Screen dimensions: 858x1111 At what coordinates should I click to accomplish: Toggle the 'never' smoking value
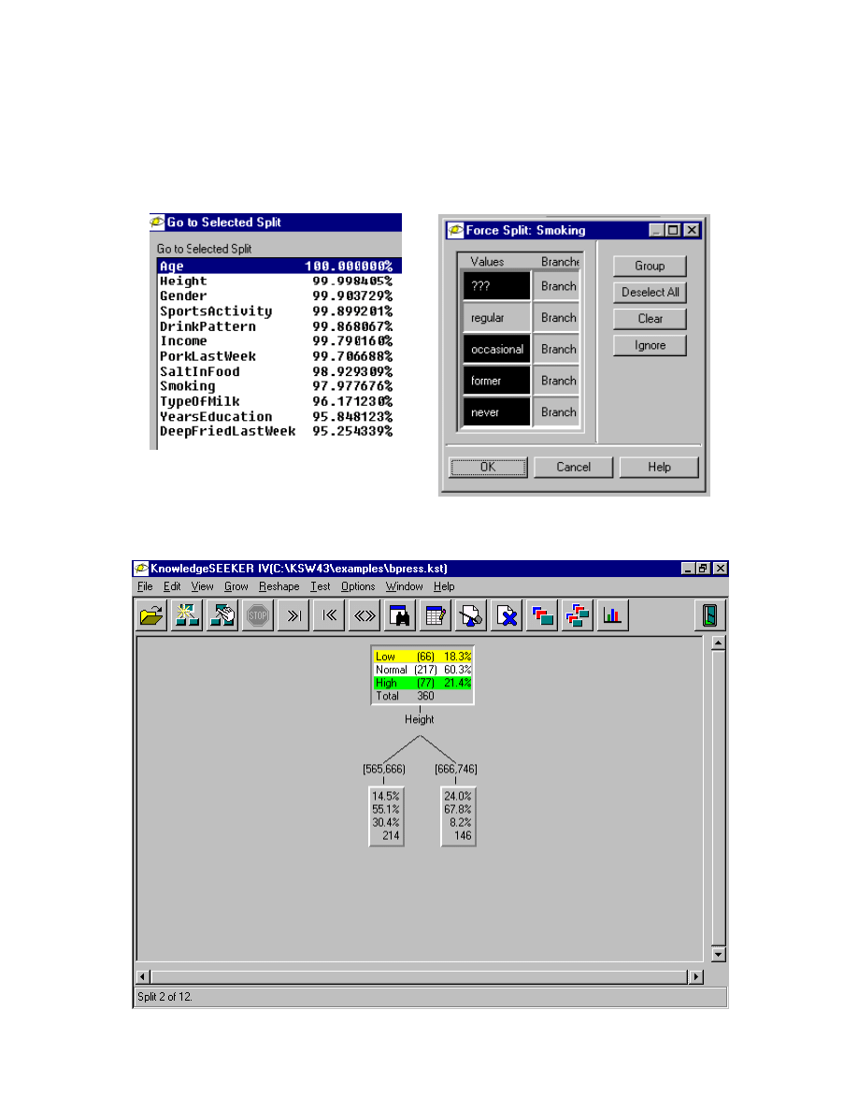(496, 412)
